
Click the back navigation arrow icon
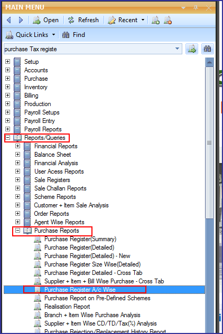point(9,20)
